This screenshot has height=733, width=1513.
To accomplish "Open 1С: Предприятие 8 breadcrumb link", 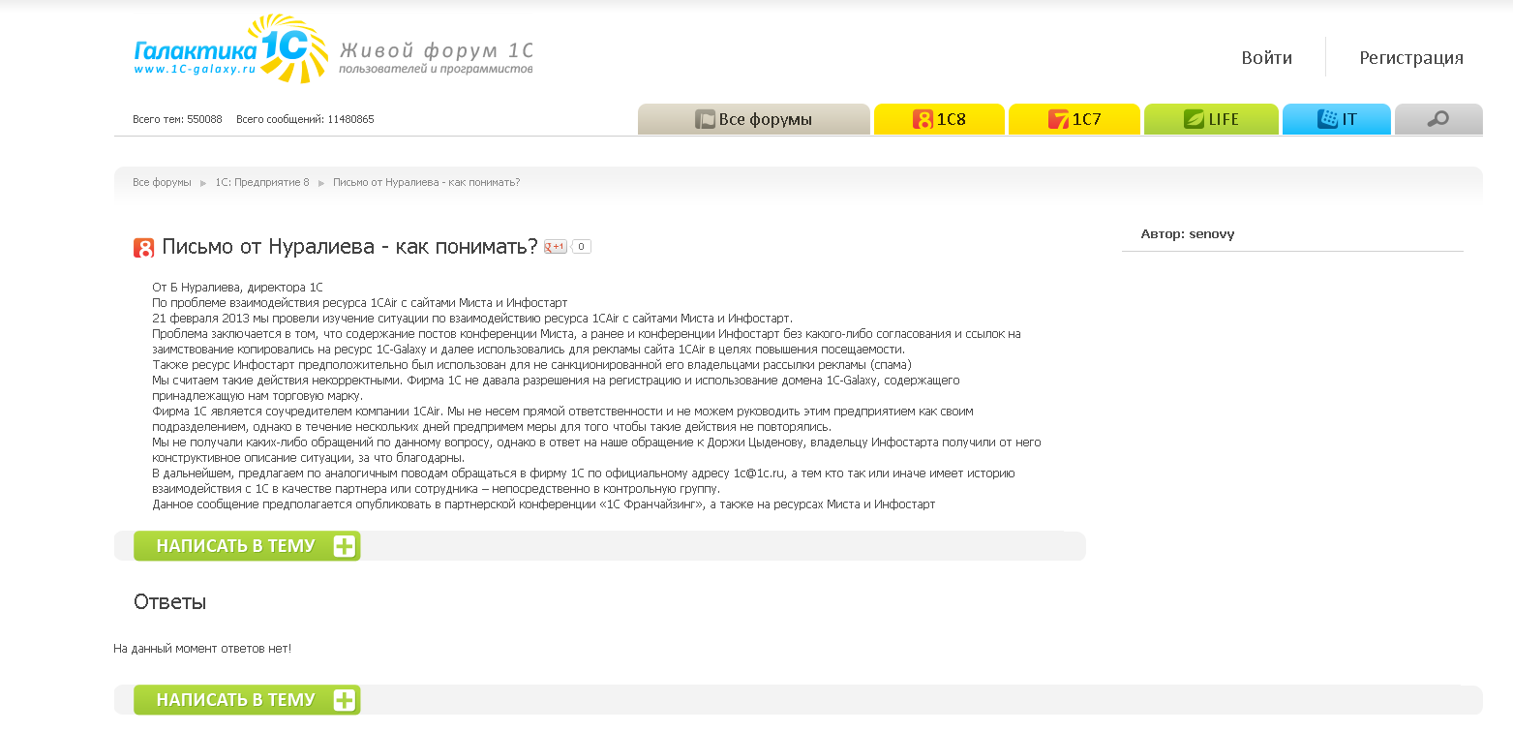I will pyautogui.click(x=262, y=182).
